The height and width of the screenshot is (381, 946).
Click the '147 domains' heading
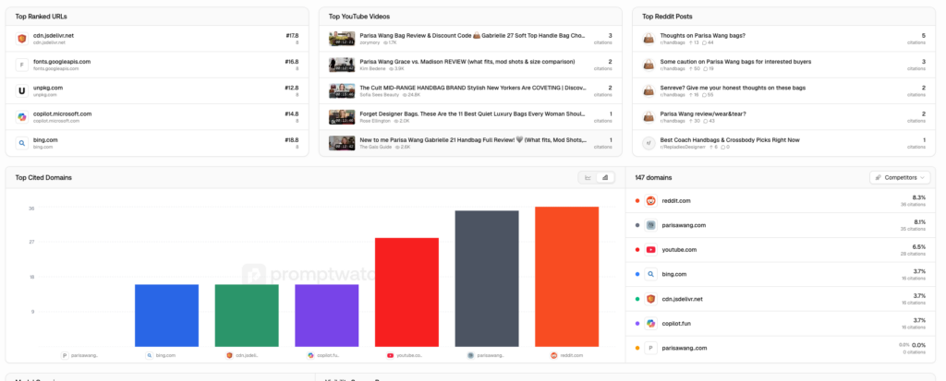(x=653, y=178)
